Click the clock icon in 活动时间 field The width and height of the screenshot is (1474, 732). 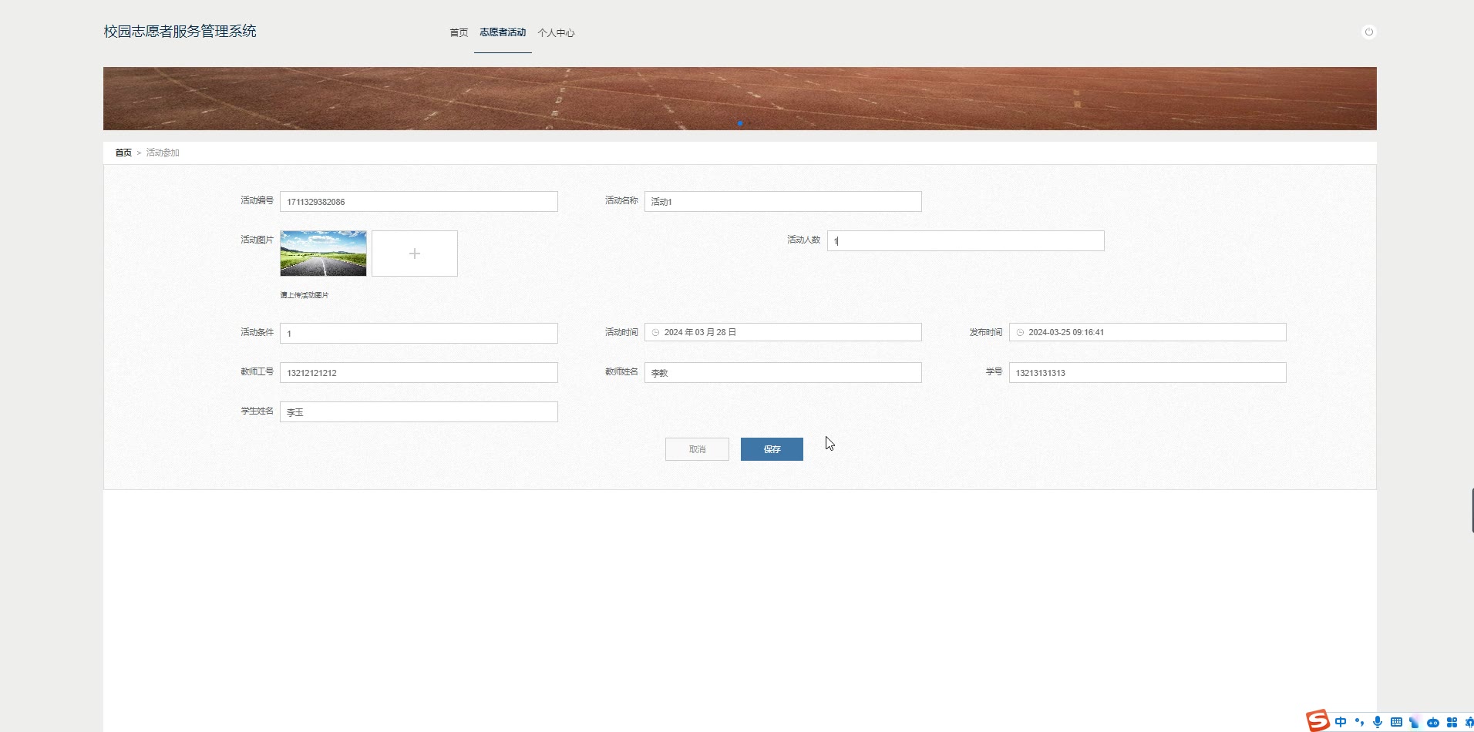point(656,333)
